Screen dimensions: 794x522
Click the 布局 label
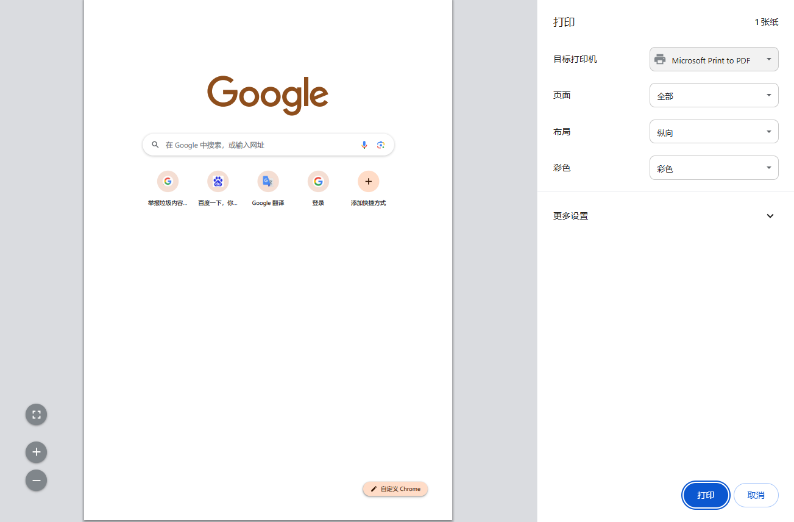pyautogui.click(x=562, y=132)
